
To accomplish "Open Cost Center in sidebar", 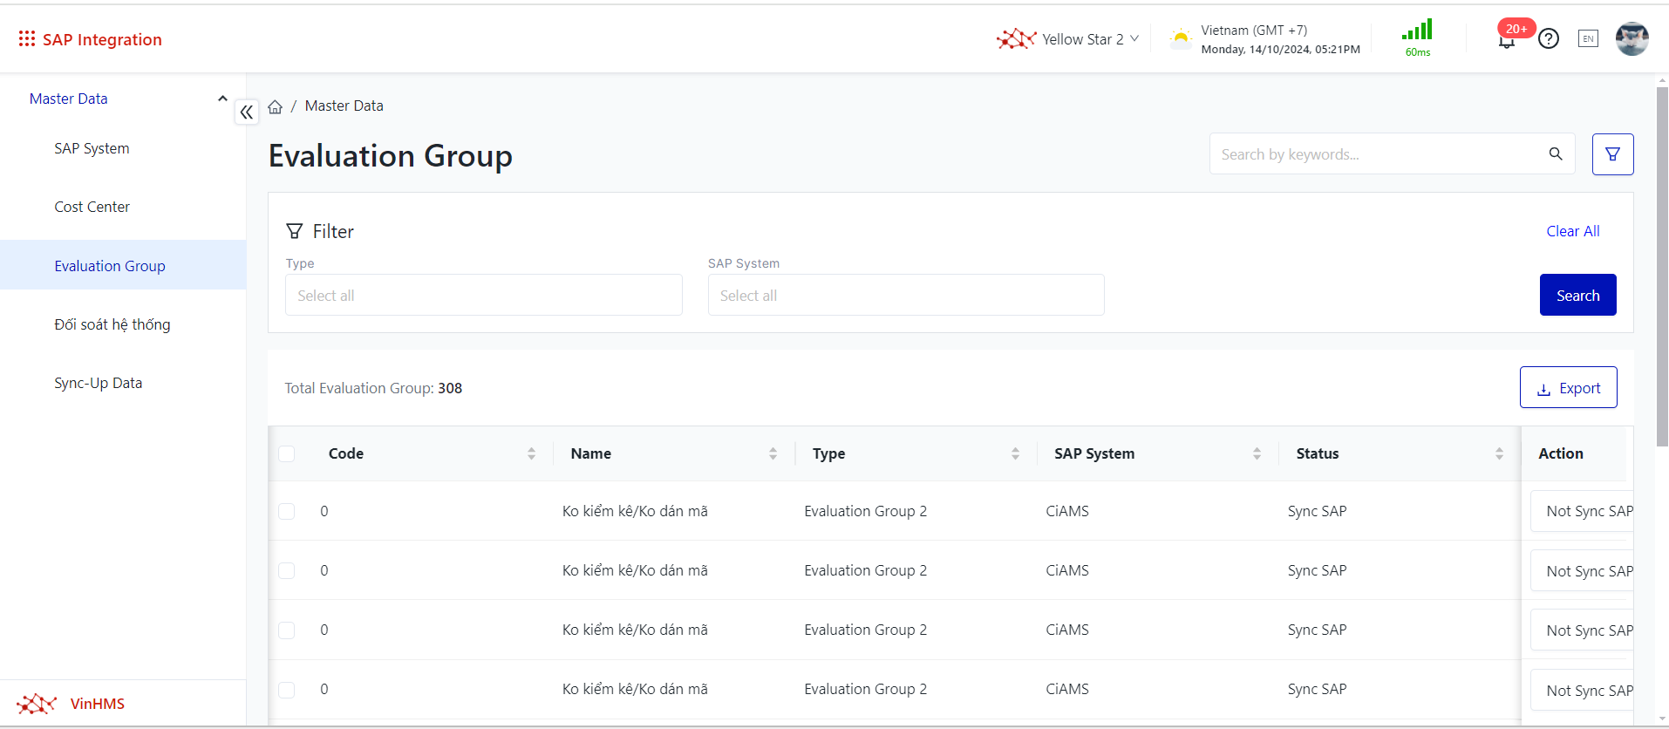I will (92, 207).
